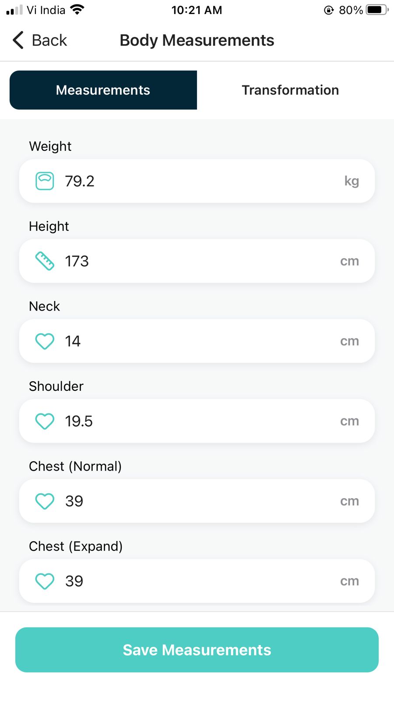Tap the back chevron arrow icon
This screenshot has width=394, height=701.
(18, 40)
